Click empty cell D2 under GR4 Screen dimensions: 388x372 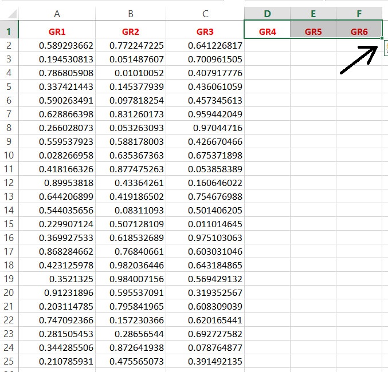pyautogui.click(x=267, y=45)
